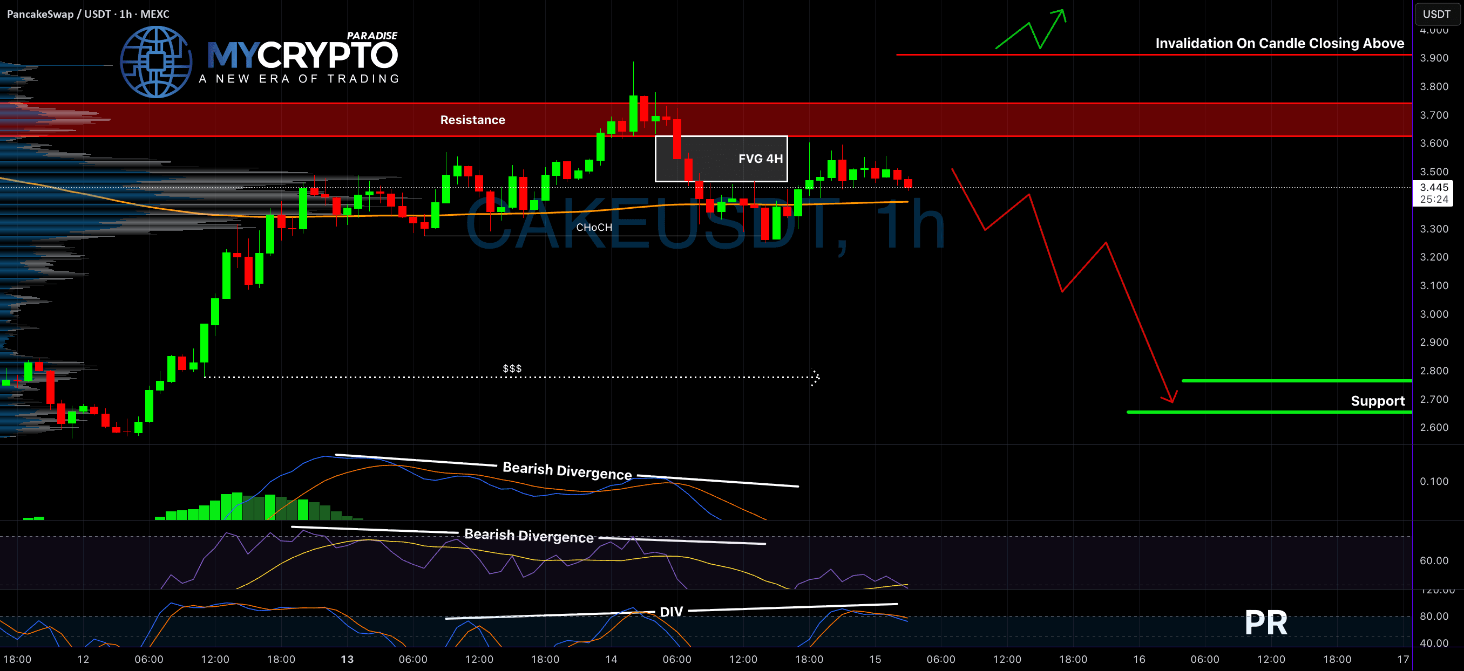
Task: Click the RSI Bearish Divergence label
Action: 528,535
